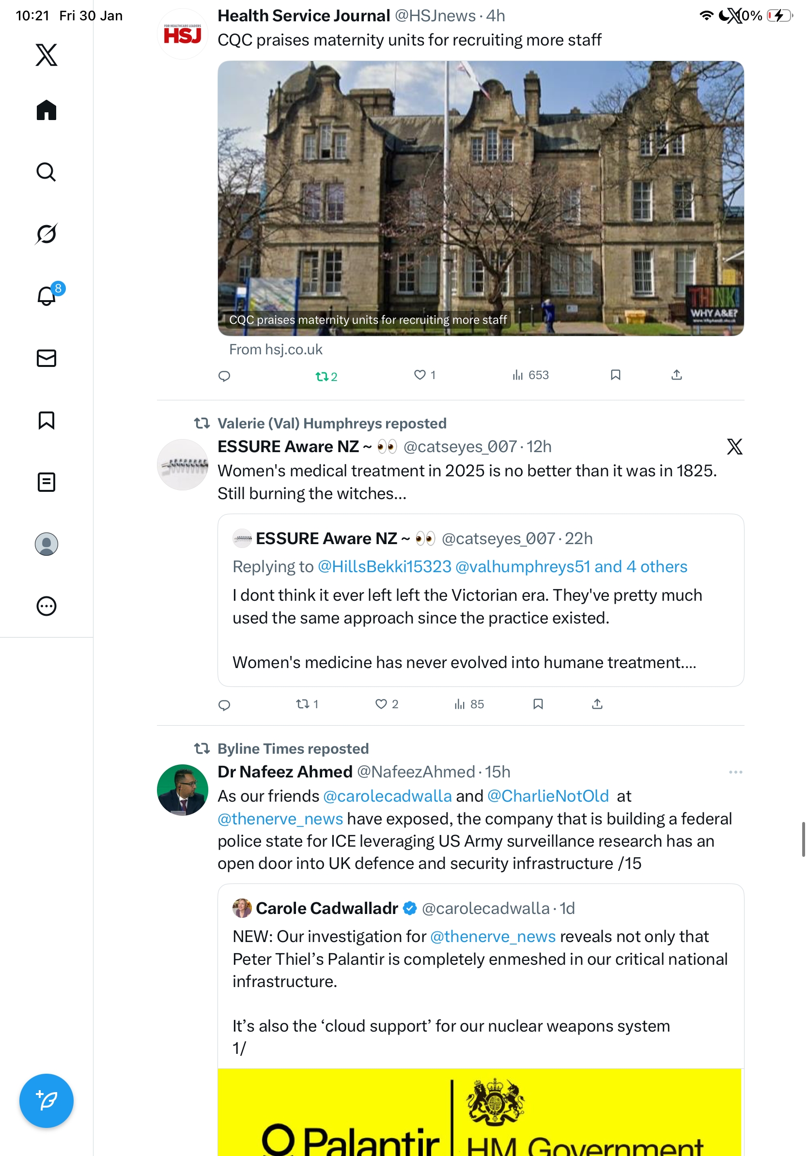This screenshot has height=1156, width=808.
Task: Tap the compose new post button
Action: [x=47, y=1101]
